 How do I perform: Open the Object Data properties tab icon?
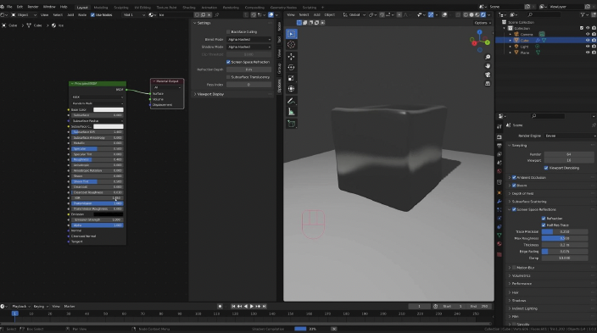[x=499, y=236]
